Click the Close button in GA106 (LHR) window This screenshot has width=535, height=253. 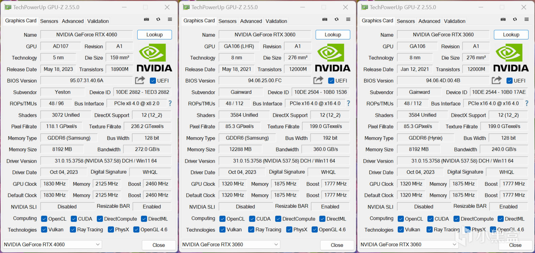pyautogui.click(x=337, y=245)
